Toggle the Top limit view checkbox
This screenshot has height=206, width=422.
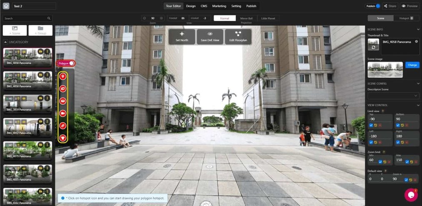pyautogui.click(x=371, y=125)
